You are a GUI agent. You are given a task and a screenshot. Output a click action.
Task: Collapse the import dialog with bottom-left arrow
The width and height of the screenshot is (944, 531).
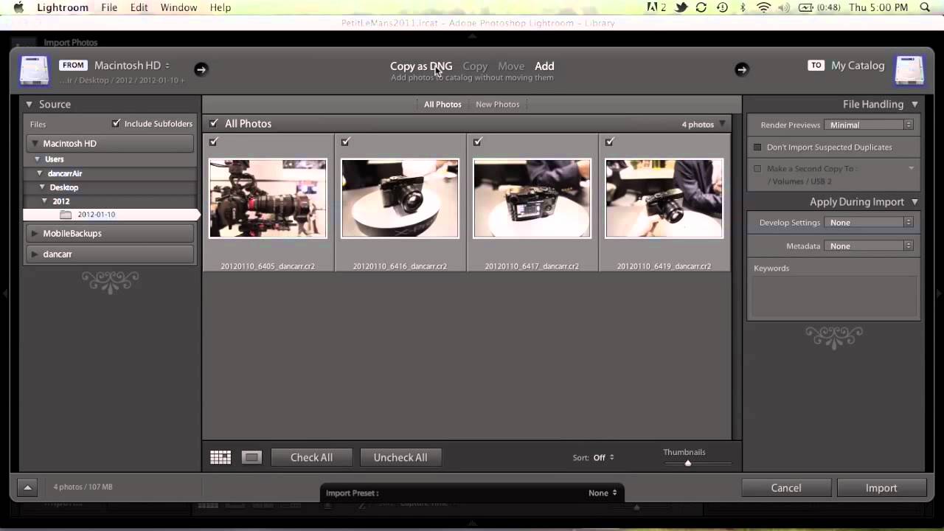tap(27, 487)
